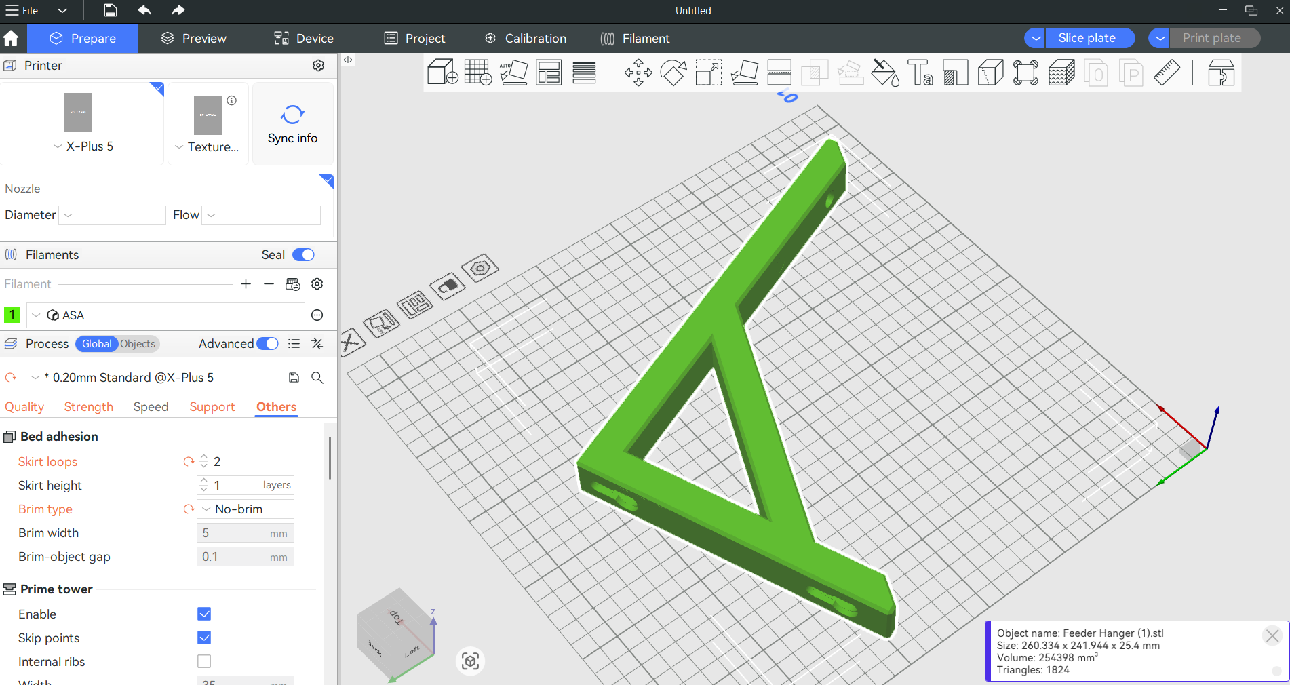This screenshot has height=685, width=1290.
Task: Open the ASA filament preset dropdown
Action: coord(165,315)
